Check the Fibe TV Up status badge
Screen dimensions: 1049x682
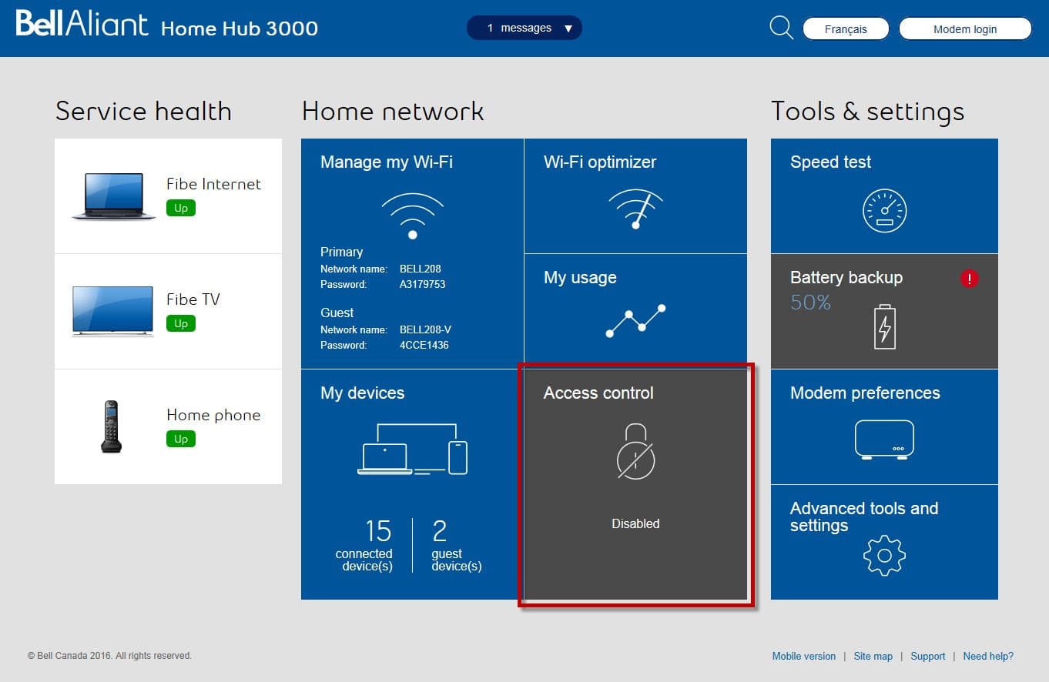click(180, 323)
